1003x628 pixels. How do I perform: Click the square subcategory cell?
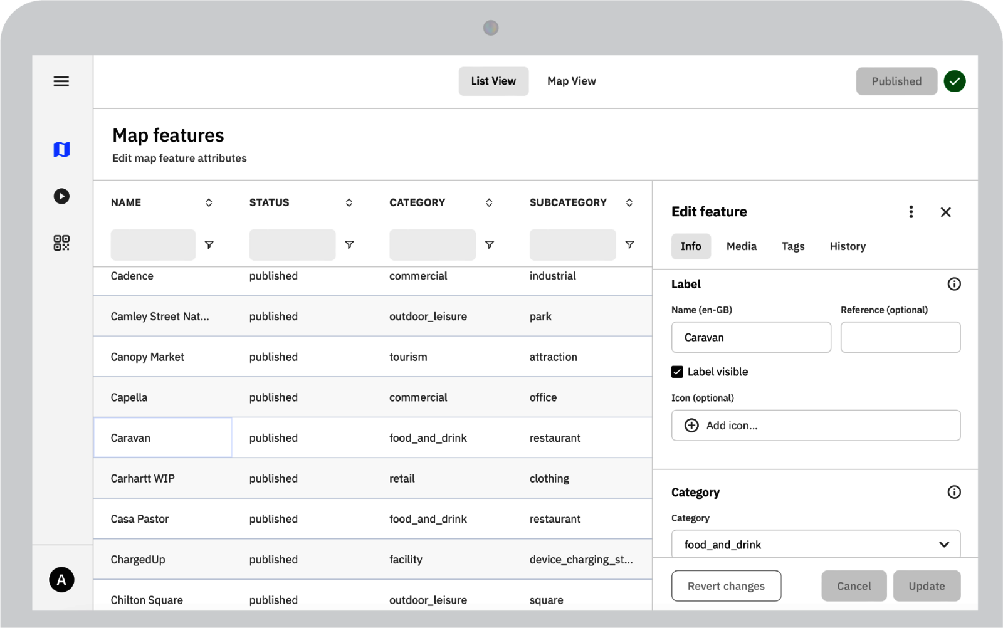[x=546, y=600]
